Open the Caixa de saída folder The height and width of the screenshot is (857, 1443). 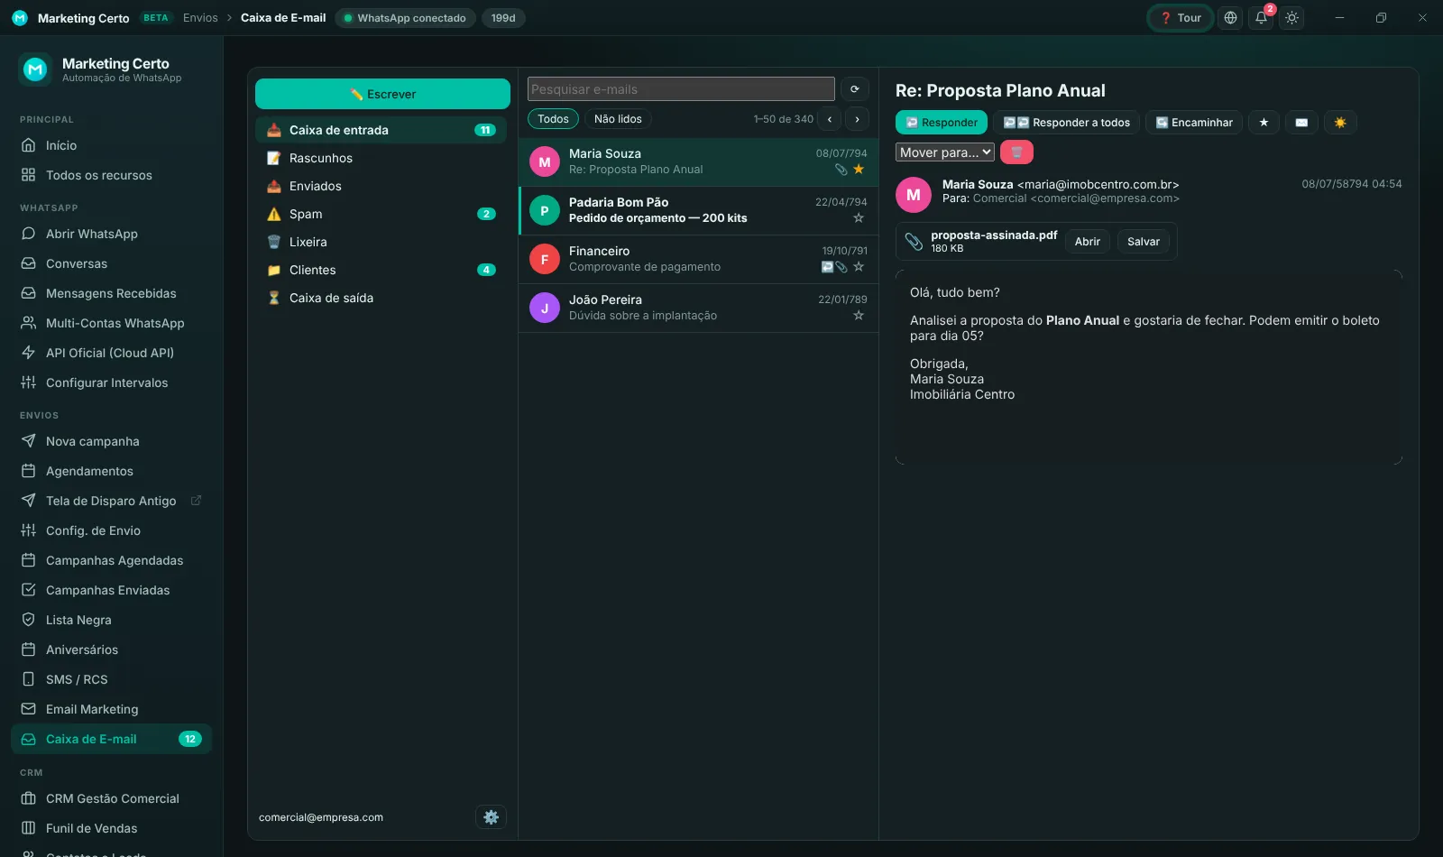coord(381,298)
